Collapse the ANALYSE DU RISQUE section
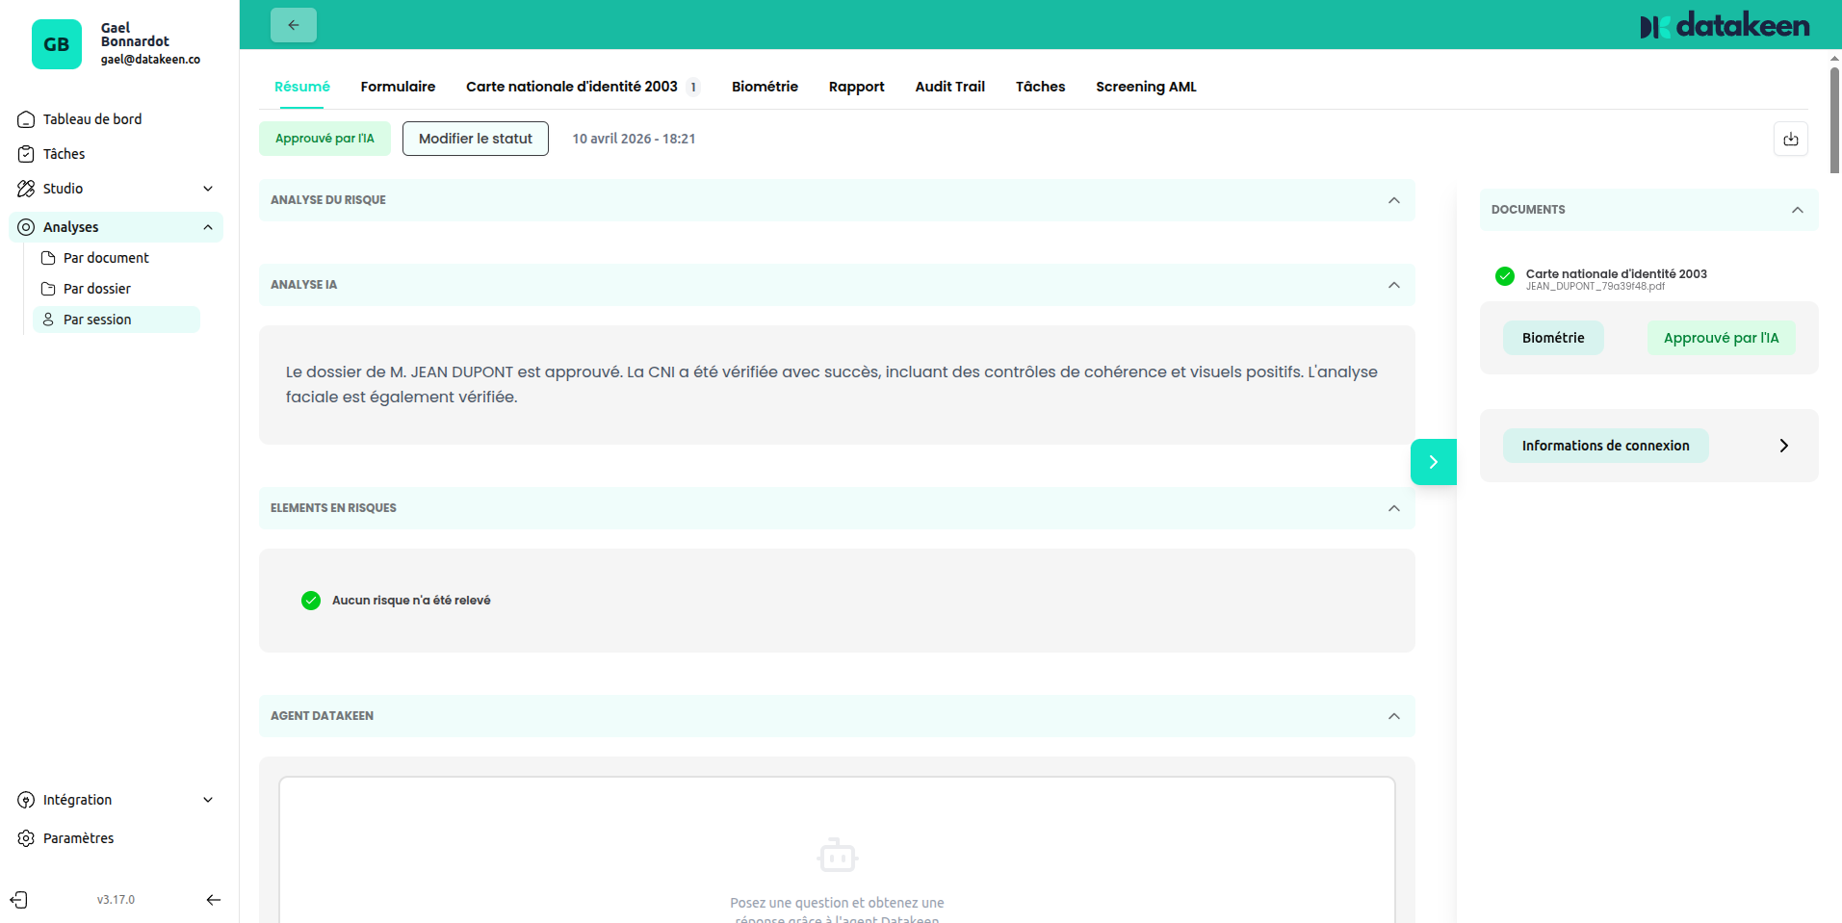The width and height of the screenshot is (1842, 923). [x=1393, y=200]
